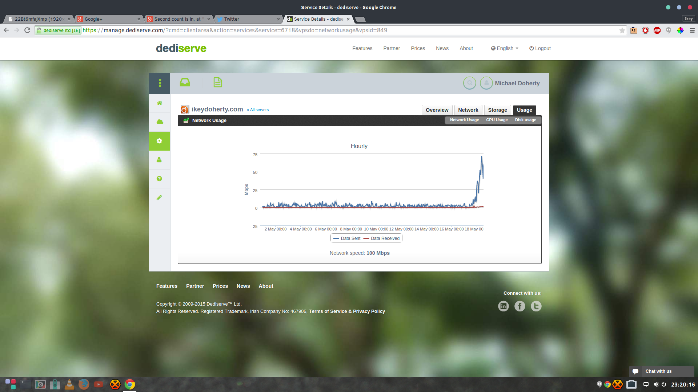Click the user avatar circle icon
Viewport: 698px width, 392px height.
click(486, 83)
